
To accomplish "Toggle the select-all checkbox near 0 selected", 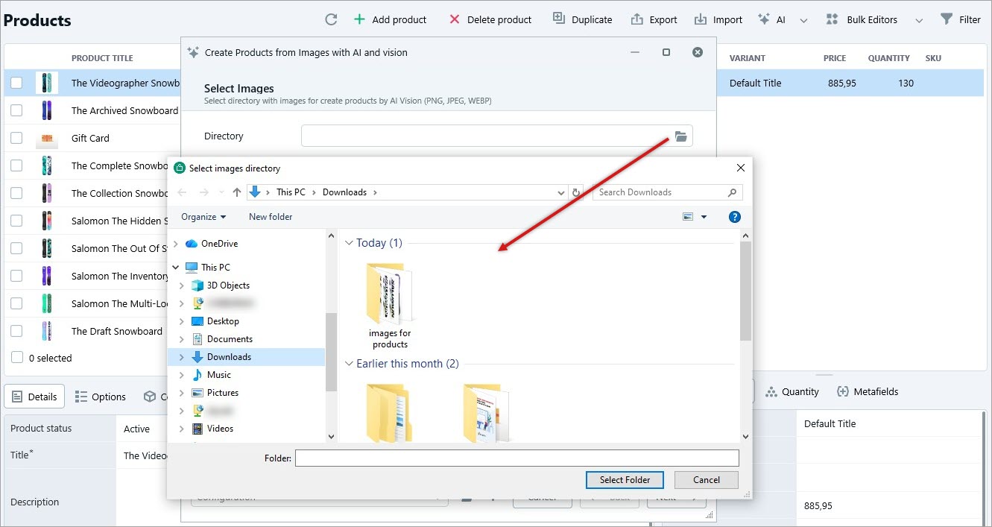I will [x=16, y=358].
